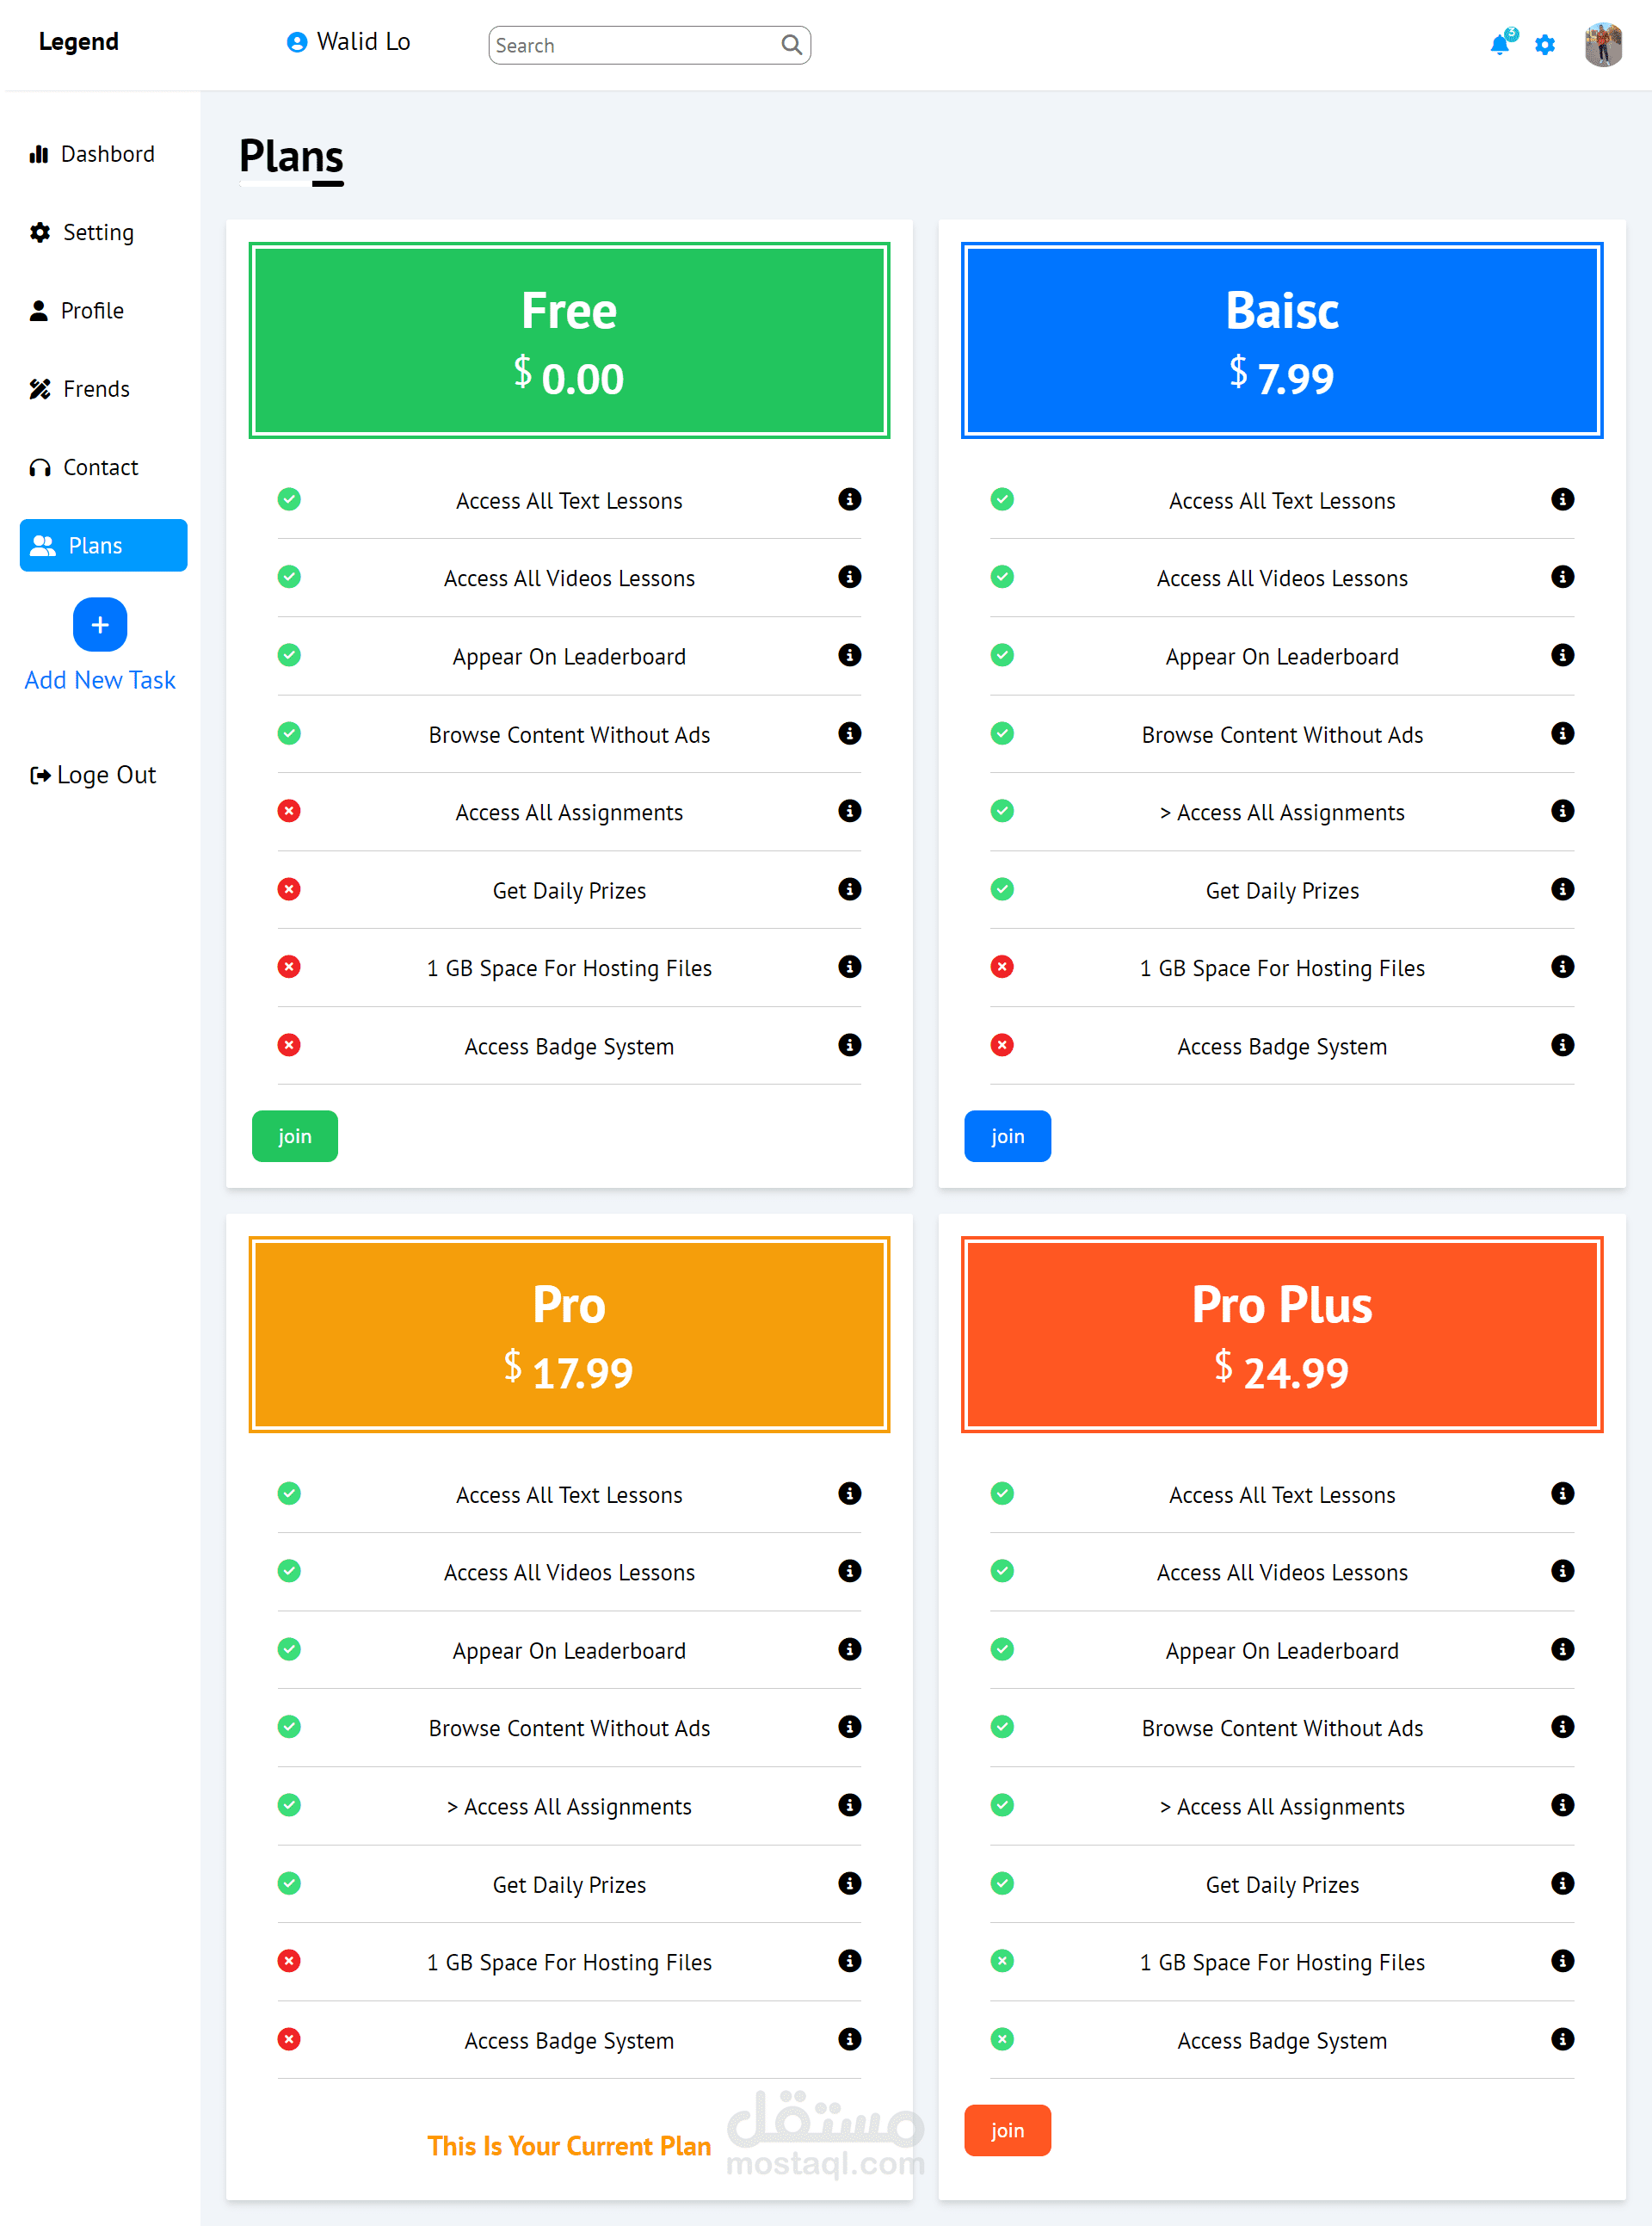Click the info icon for Baisc plan Access Badge System
The height and width of the screenshot is (2226, 1652).
point(1562,1044)
